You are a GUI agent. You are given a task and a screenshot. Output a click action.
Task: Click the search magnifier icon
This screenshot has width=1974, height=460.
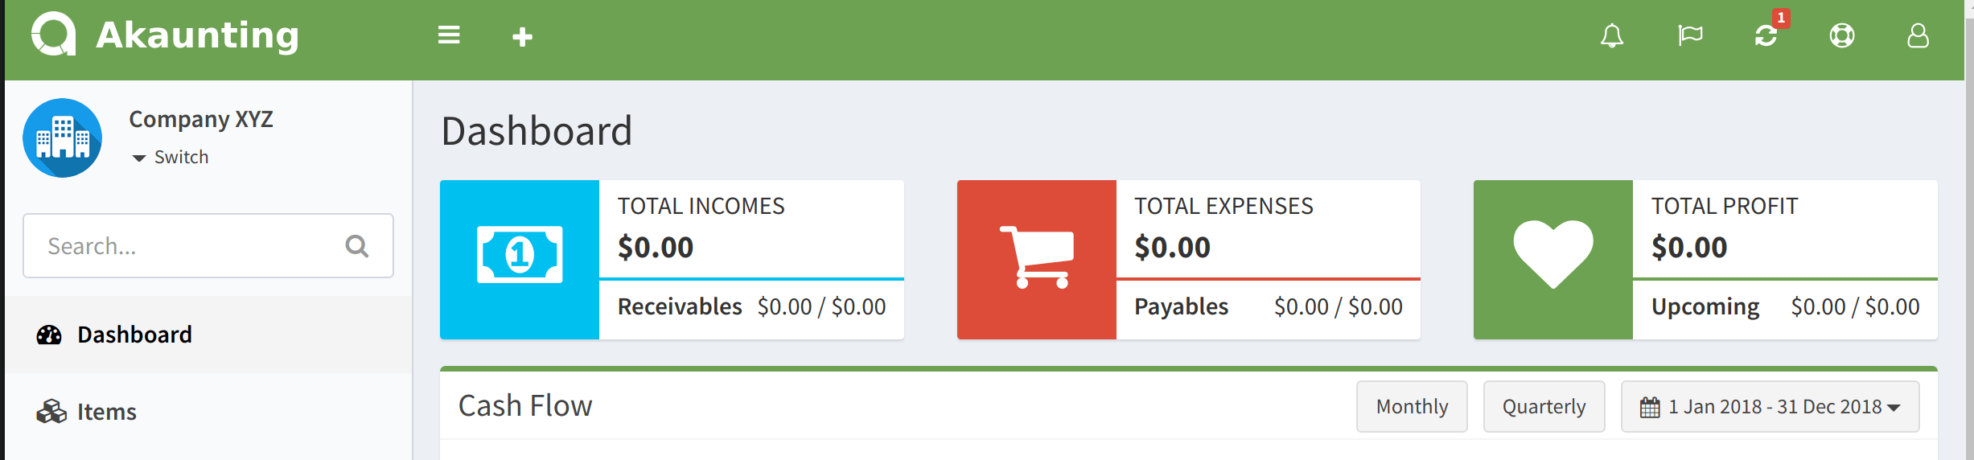(356, 246)
